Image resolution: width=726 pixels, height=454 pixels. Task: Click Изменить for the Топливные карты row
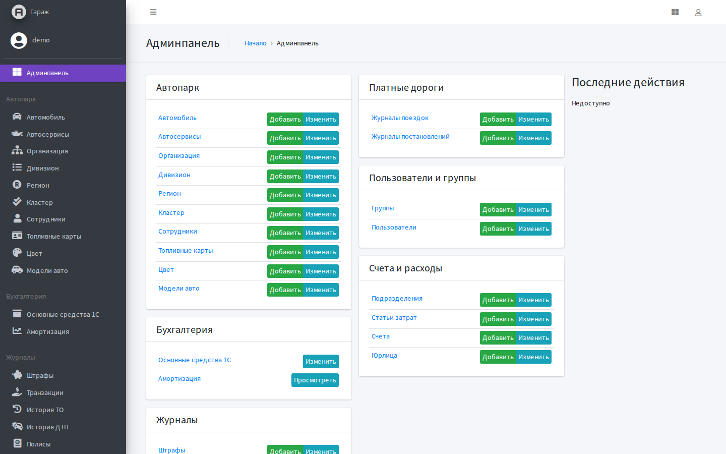pos(321,252)
